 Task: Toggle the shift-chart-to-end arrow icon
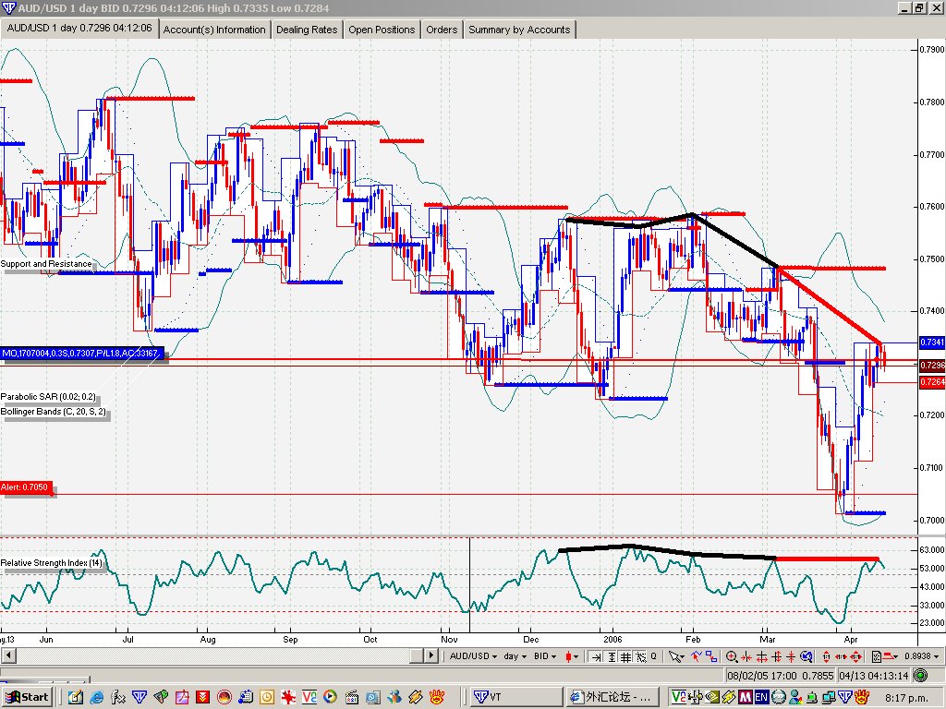(x=597, y=655)
